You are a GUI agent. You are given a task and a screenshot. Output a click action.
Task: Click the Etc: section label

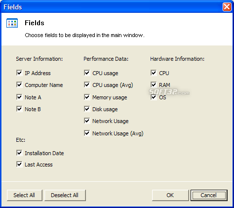click(x=21, y=140)
